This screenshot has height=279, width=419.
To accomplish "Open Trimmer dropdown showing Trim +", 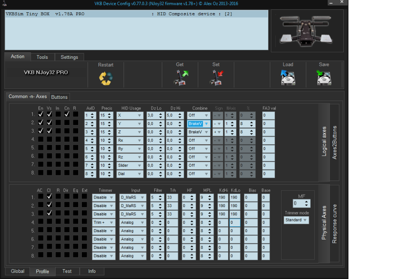I will click(104, 223).
